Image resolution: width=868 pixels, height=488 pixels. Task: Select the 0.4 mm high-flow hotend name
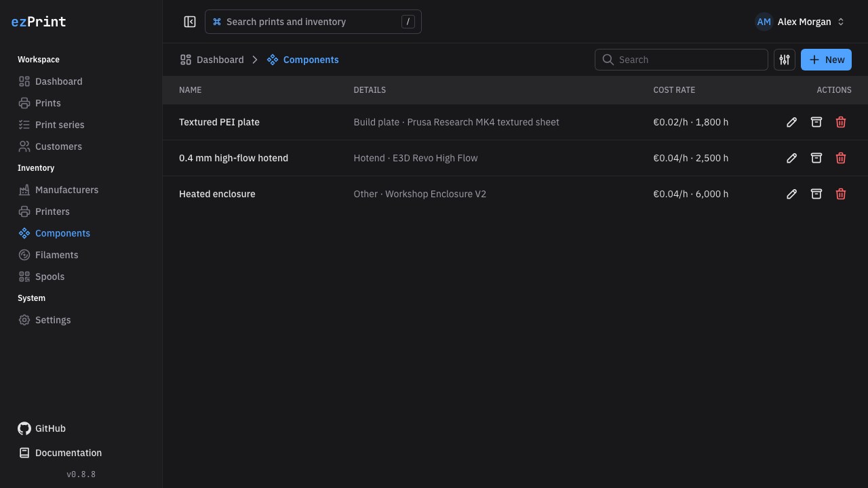(x=233, y=158)
